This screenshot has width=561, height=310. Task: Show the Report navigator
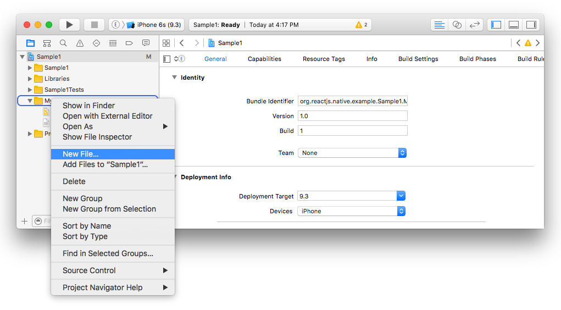(x=146, y=43)
